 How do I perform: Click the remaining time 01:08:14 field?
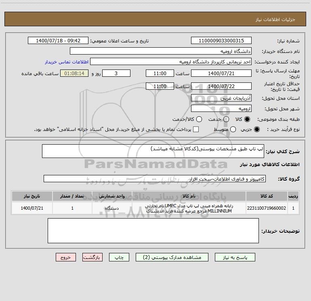(74, 74)
